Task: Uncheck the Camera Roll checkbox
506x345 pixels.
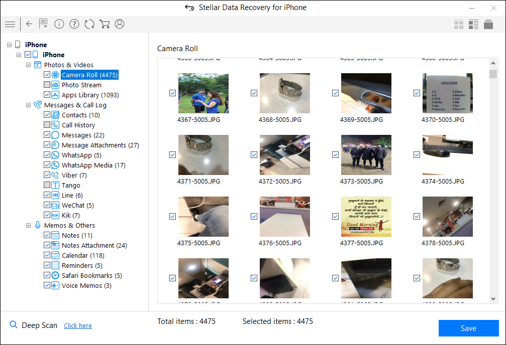Action: (47, 75)
